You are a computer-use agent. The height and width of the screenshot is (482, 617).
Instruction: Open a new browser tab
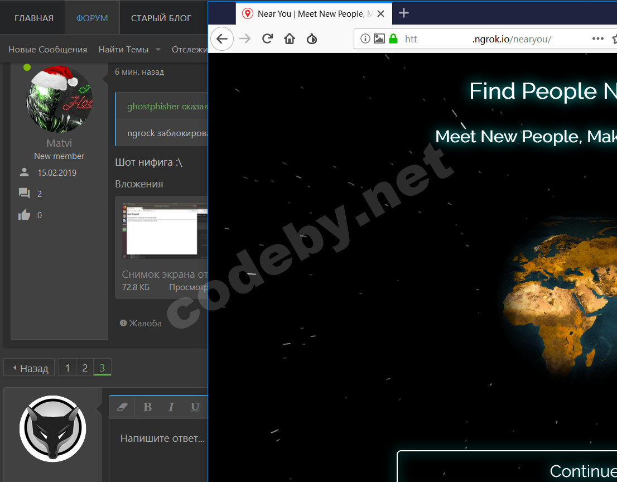pos(404,13)
